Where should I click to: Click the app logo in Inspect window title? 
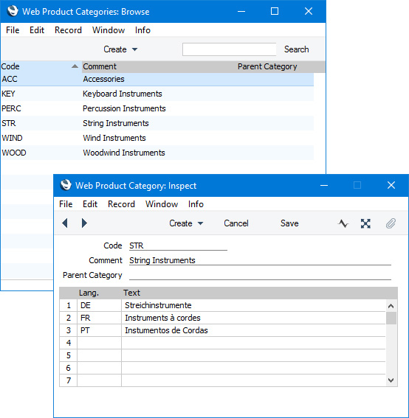(x=66, y=185)
